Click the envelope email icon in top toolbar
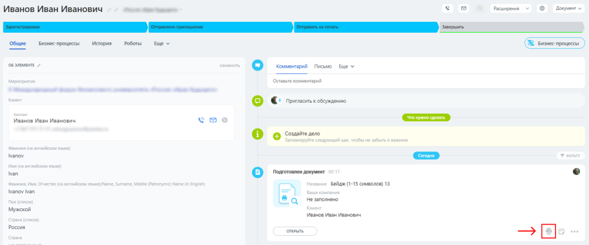589x245 pixels. click(x=464, y=8)
